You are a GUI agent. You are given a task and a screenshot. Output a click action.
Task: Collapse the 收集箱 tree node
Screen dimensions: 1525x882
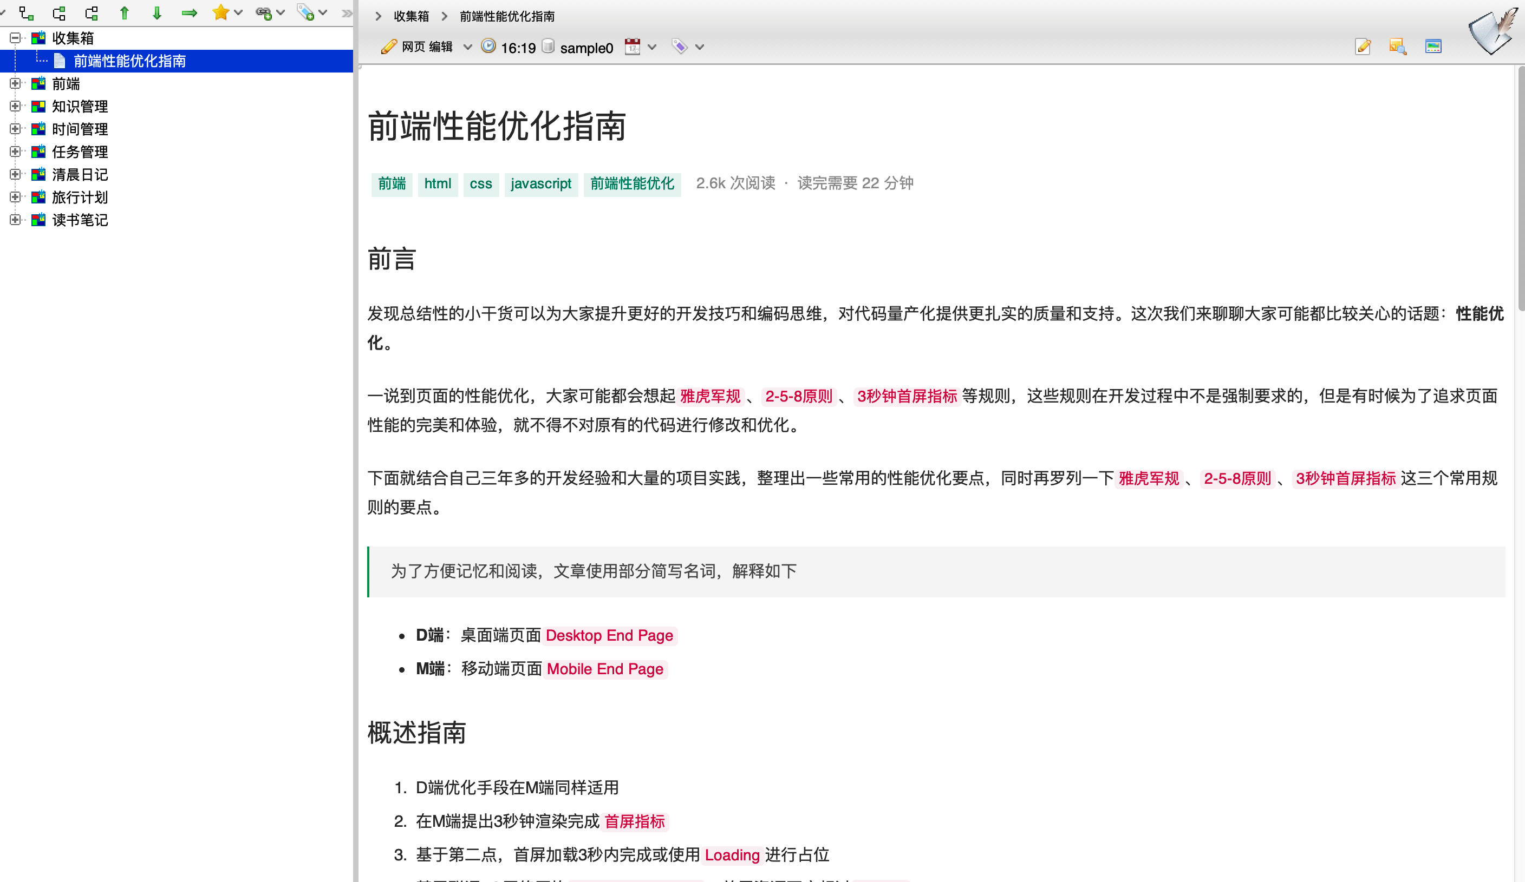[x=15, y=38]
